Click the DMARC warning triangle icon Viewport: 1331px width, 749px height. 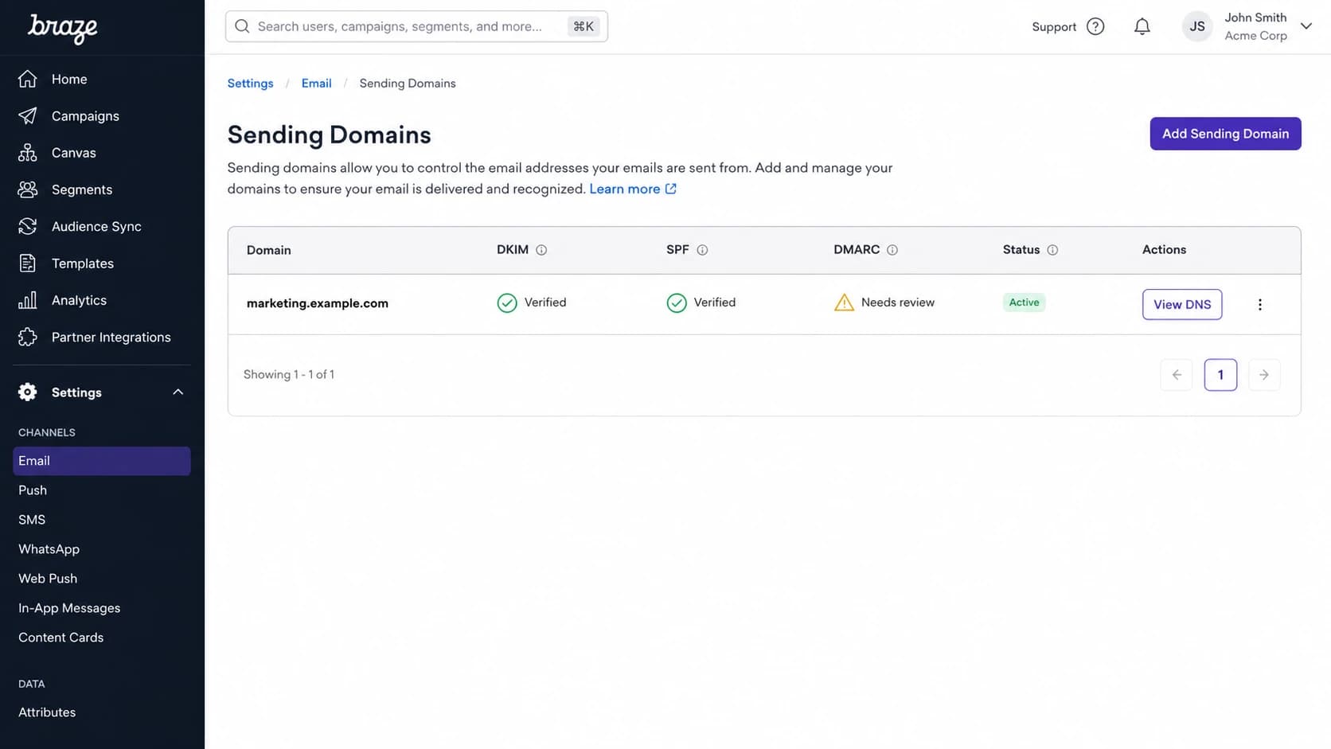pyautogui.click(x=844, y=302)
